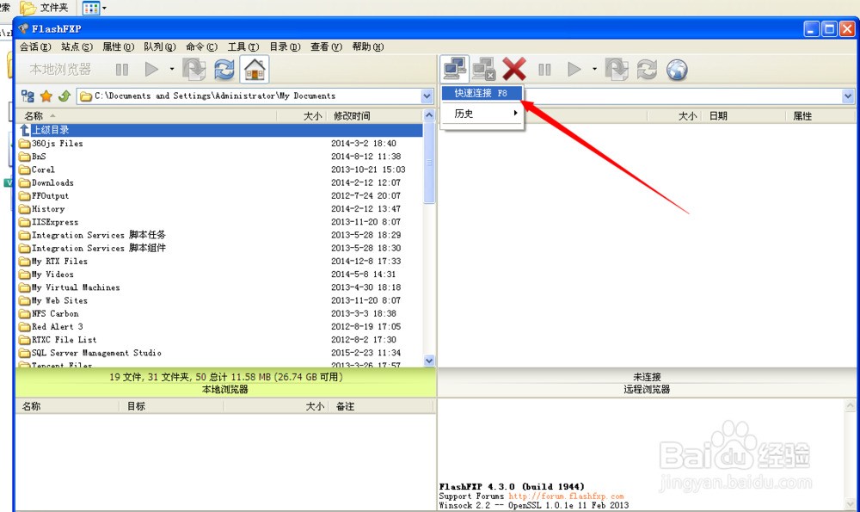Go up a directory with the green arrow icon
Image resolution: width=860 pixels, height=512 pixels.
click(x=64, y=96)
